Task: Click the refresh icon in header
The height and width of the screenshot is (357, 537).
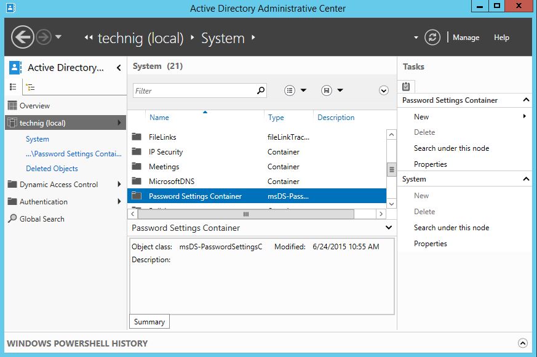Action: tap(432, 38)
